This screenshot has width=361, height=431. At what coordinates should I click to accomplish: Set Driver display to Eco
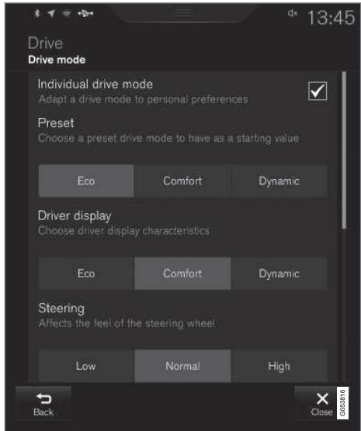86,274
